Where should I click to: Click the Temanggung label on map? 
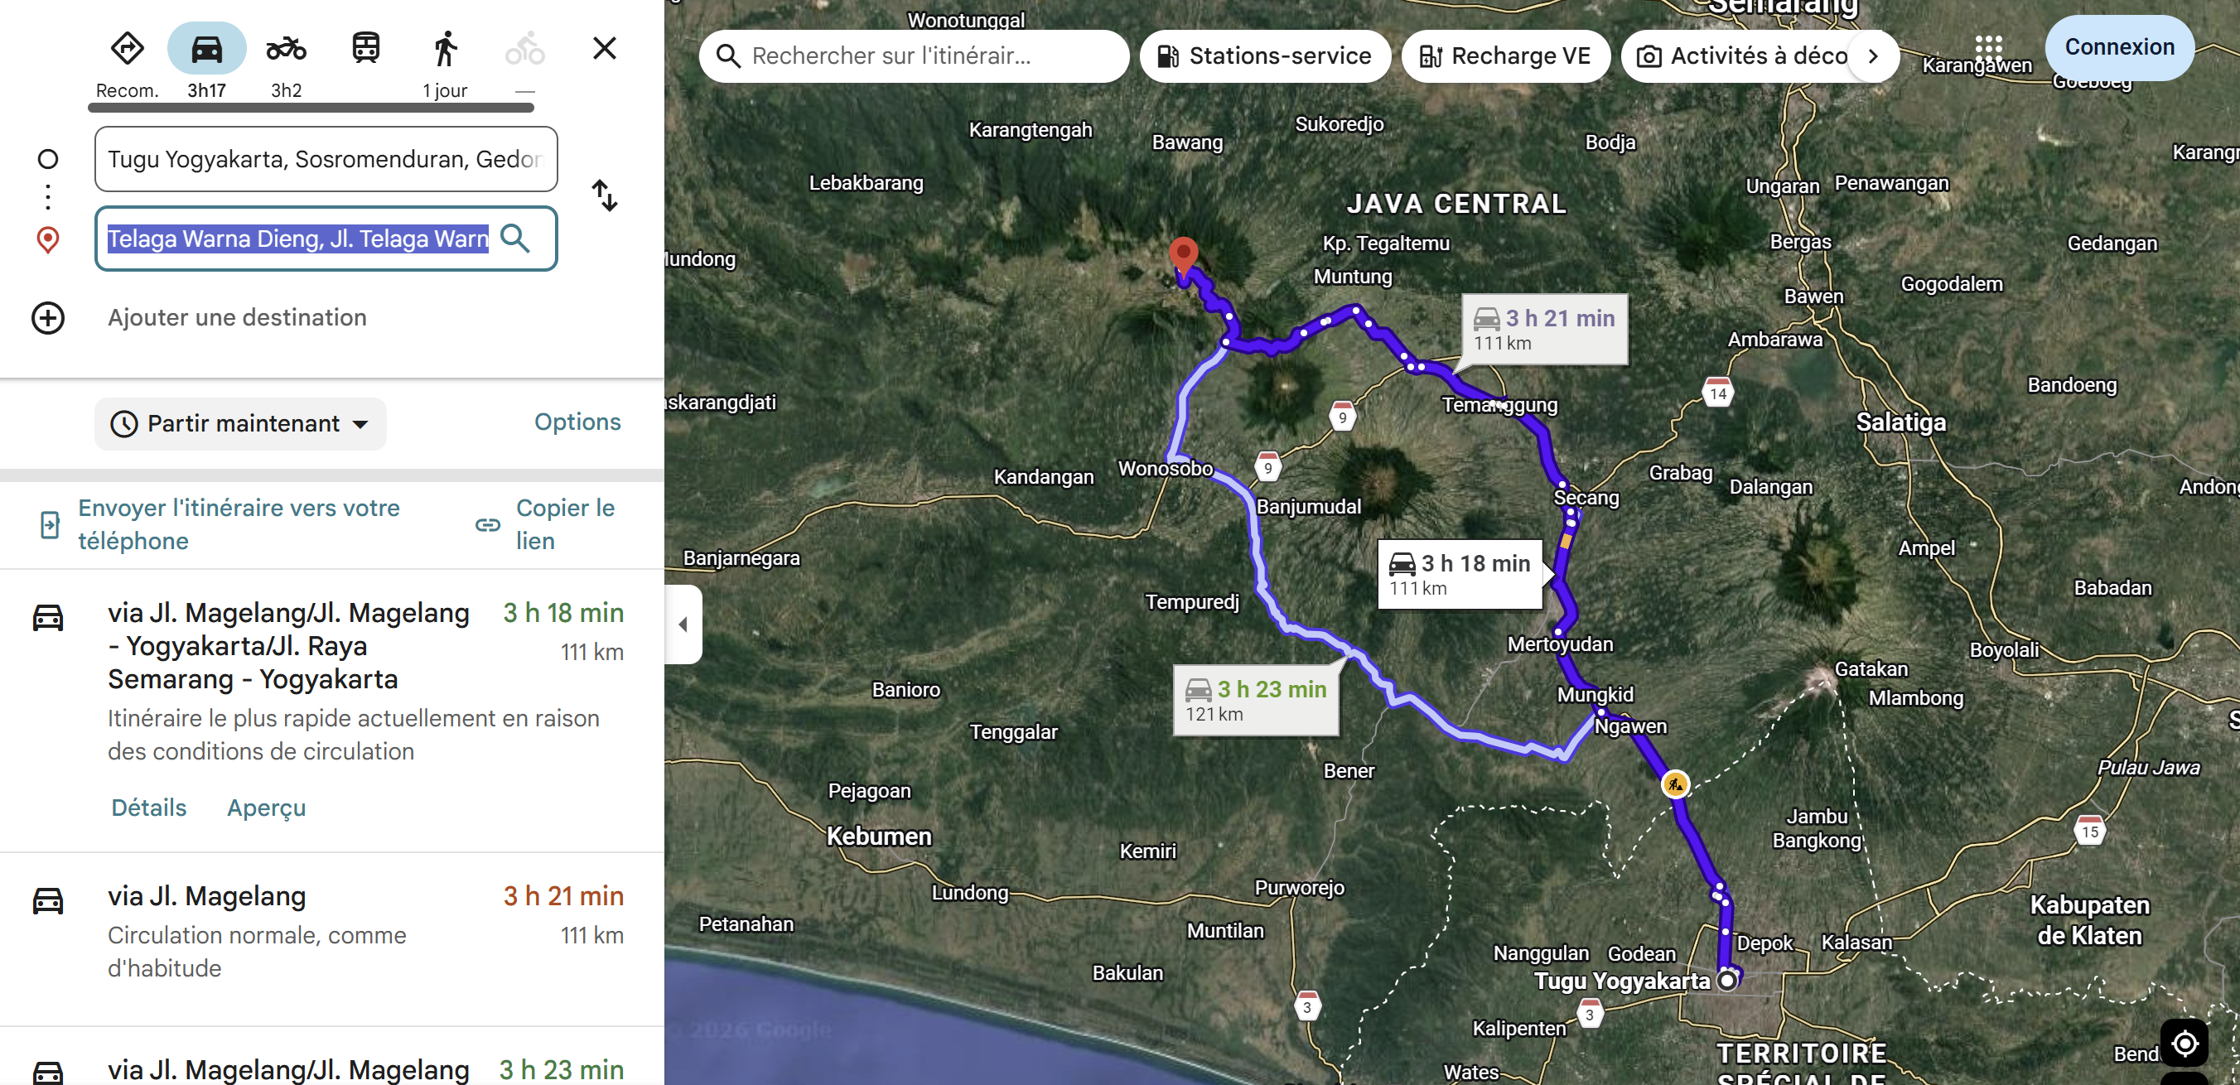tap(1499, 405)
